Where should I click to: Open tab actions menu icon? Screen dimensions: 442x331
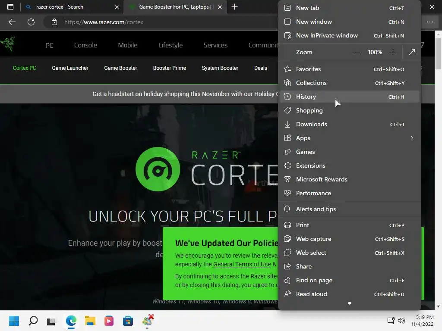(10, 7)
